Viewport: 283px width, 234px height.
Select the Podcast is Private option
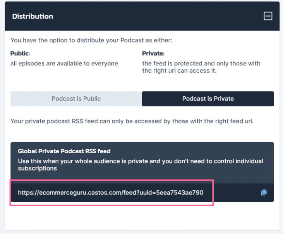coord(208,99)
